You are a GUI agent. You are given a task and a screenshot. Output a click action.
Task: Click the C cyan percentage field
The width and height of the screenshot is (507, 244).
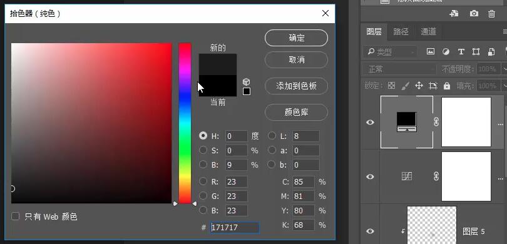304,181
